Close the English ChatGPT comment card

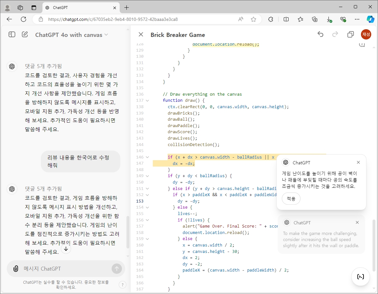(x=357, y=222)
